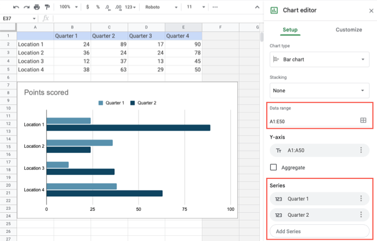
Task: Open options for Quarter 2 series
Action: pyautogui.click(x=361, y=215)
